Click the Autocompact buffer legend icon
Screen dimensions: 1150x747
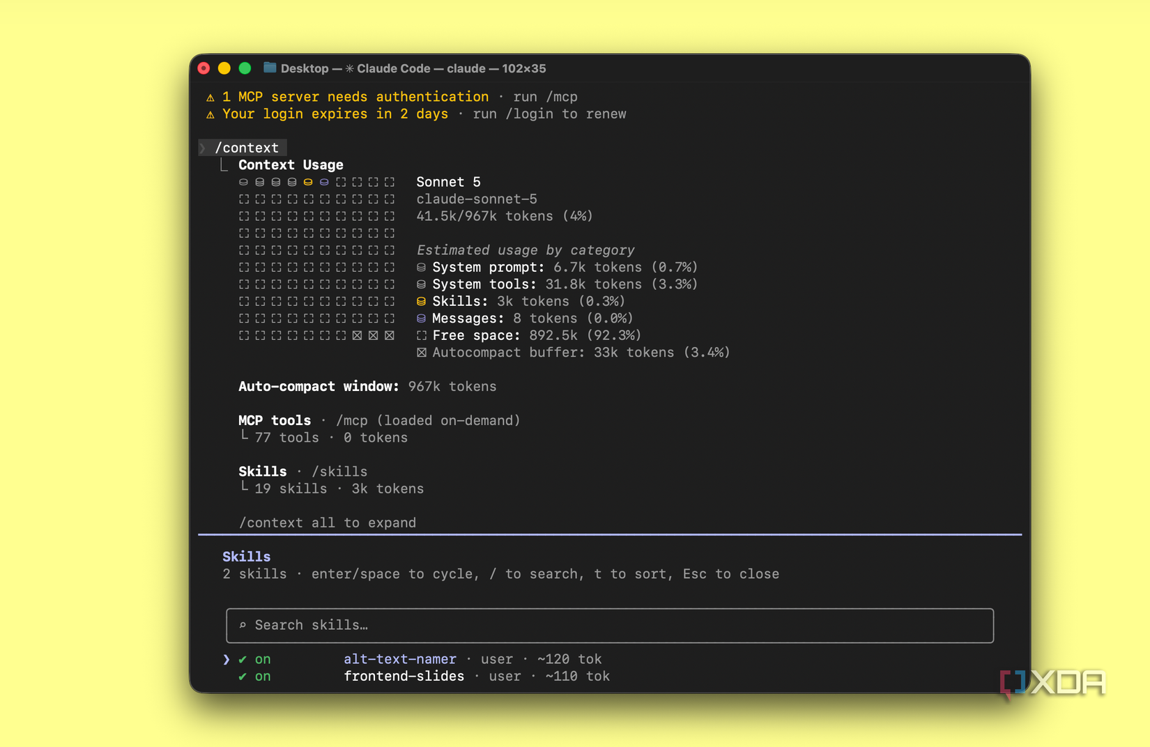point(421,353)
